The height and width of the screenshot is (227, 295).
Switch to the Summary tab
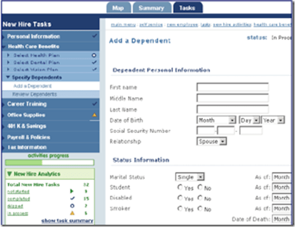click(152, 8)
